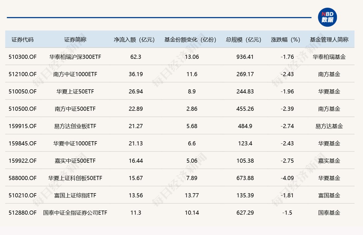Select the 净流入额（亿元） column header
Image resolution: width=363 pixels, height=235 pixels.
coord(134,40)
